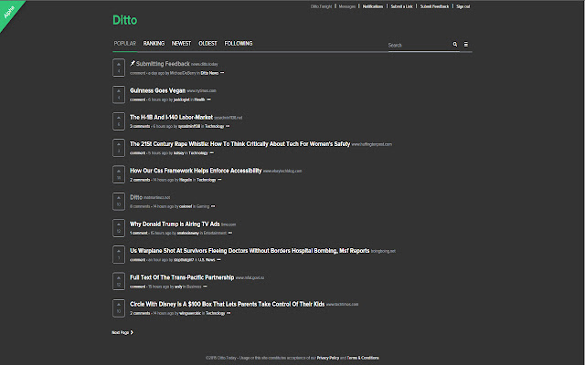Open 1 comment on Donald Trump post

tap(139, 234)
